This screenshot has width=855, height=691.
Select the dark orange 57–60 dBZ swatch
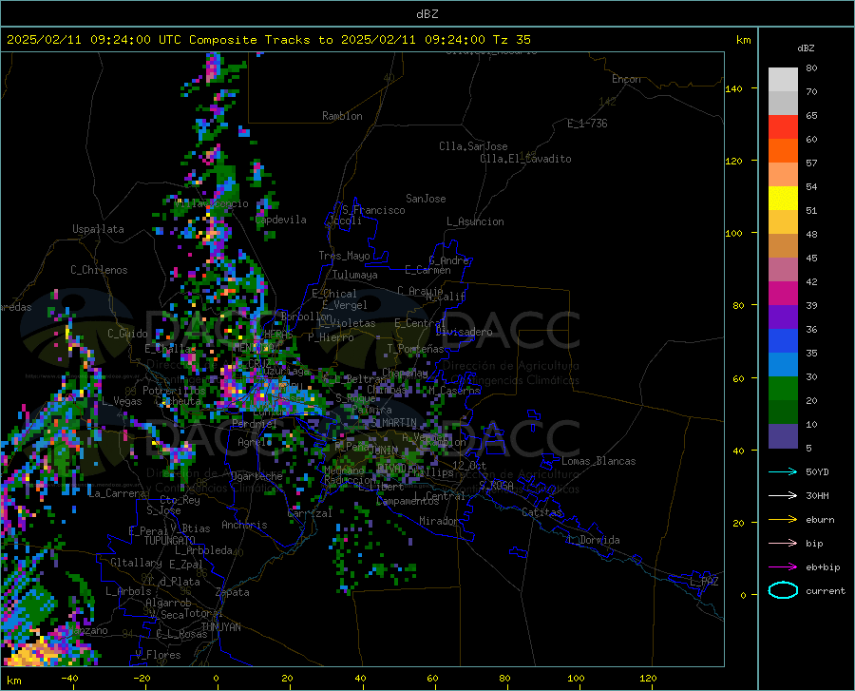[783, 151]
